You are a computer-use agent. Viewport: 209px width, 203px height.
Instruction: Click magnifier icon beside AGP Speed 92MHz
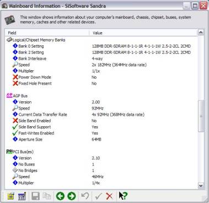(x=15, y=108)
